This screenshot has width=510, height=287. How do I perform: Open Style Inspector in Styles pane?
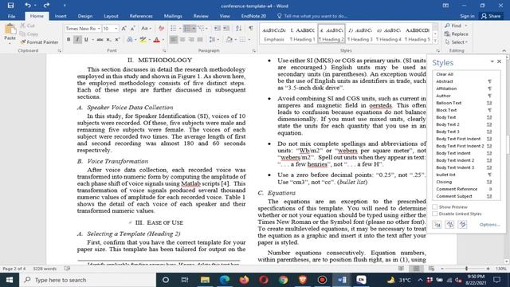point(449,225)
